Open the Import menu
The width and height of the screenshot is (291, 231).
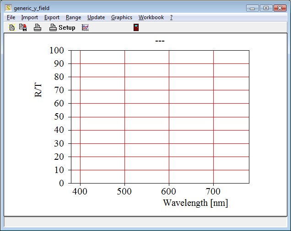click(30, 17)
